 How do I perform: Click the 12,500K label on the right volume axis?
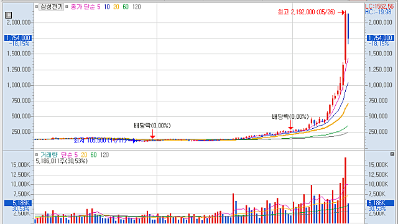[x=378, y=174]
